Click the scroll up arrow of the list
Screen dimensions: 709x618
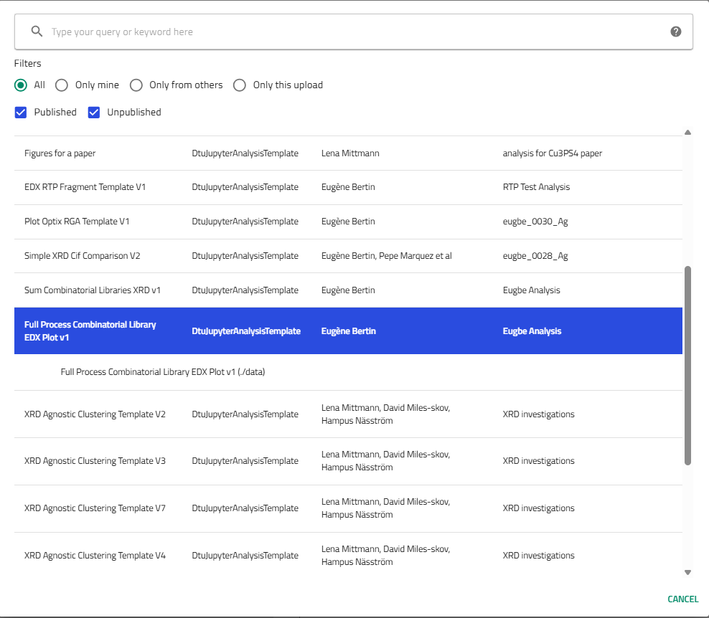(x=687, y=133)
